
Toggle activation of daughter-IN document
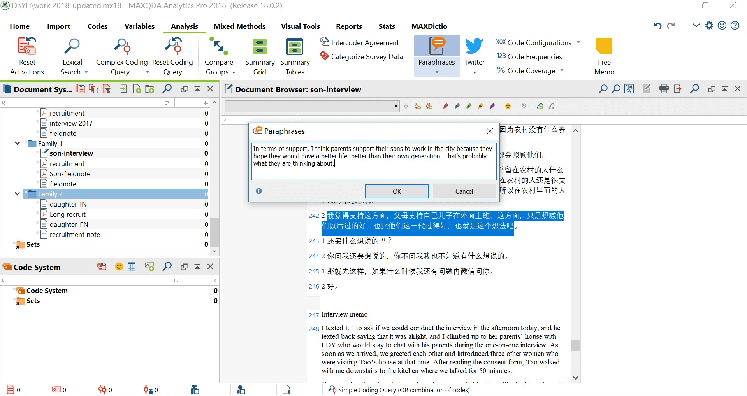click(x=44, y=204)
